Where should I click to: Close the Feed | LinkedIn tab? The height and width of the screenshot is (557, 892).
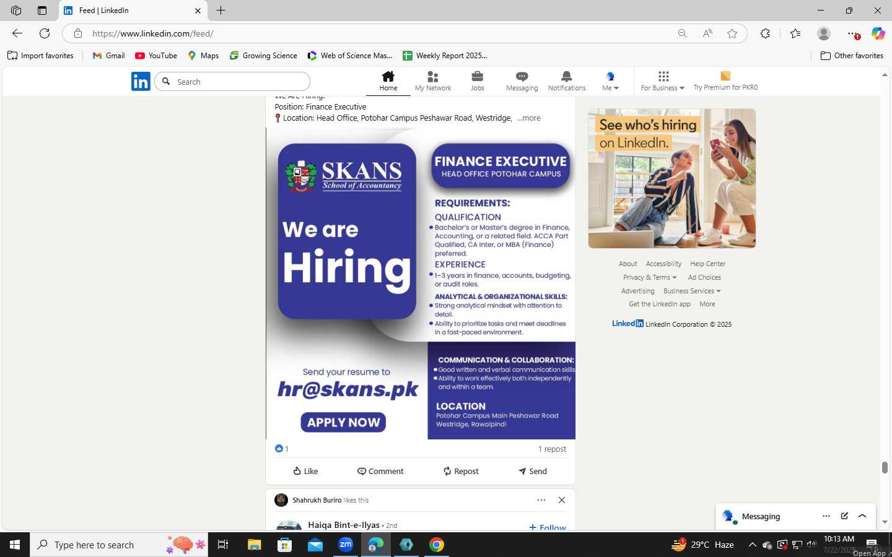coord(198,11)
